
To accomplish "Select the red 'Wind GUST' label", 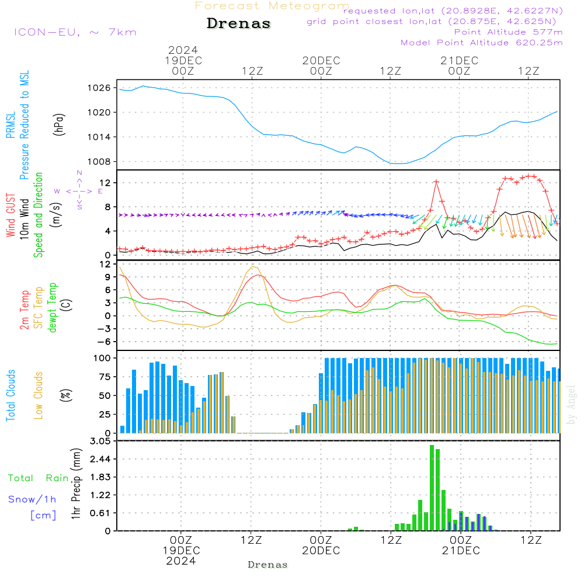I will click(x=11, y=215).
